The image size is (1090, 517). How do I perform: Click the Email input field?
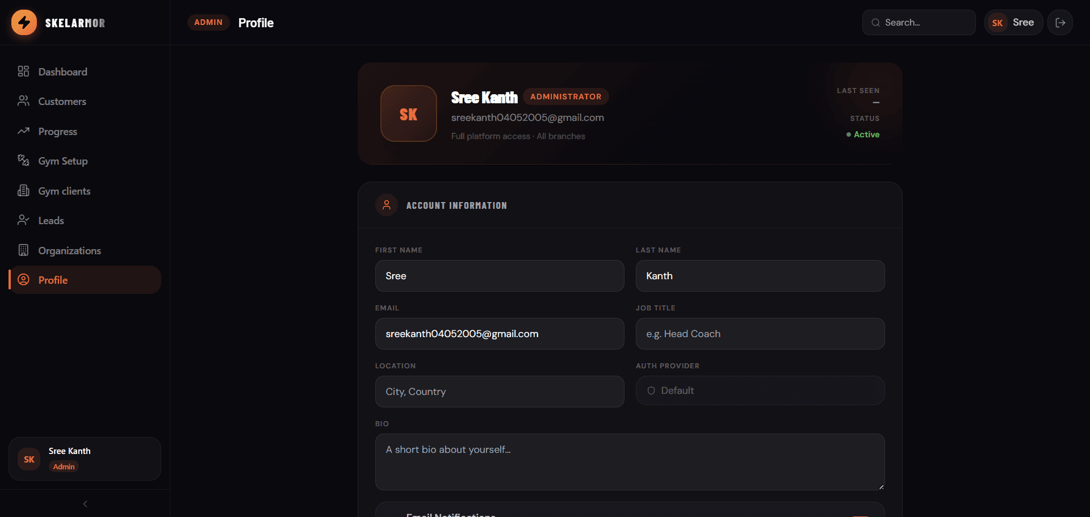[500, 334]
